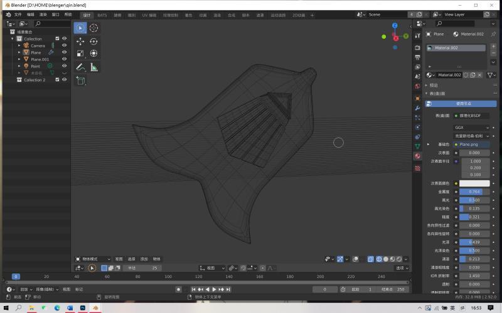This screenshot has height=313, width=502.
Task: Click the 金属度 (Metallic) slider
Action: [x=474, y=192]
